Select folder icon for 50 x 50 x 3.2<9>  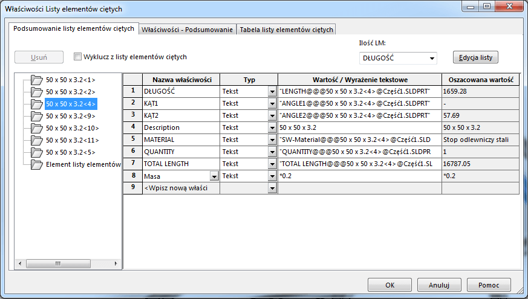[x=37, y=115]
